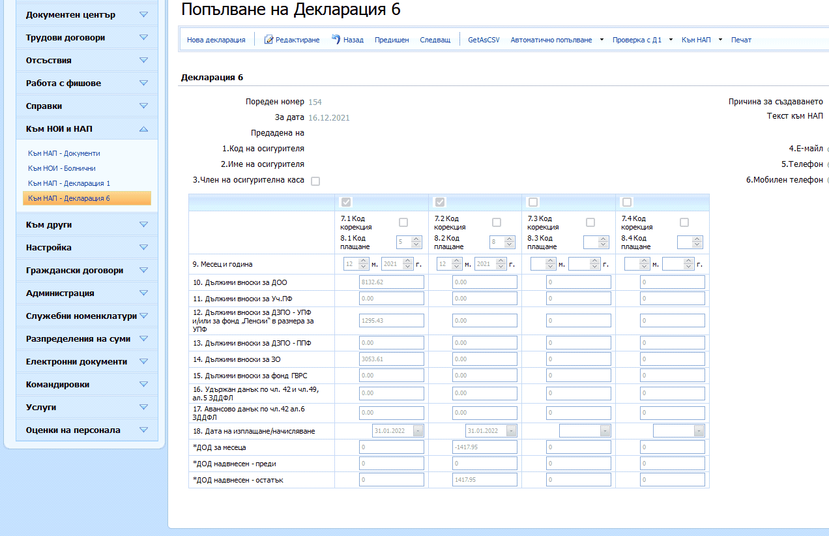This screenshot has width=829, height=536.
Task: Check 7.1 Код корекция checkbox
Action: pyautogui.click(x=403, y=222)
